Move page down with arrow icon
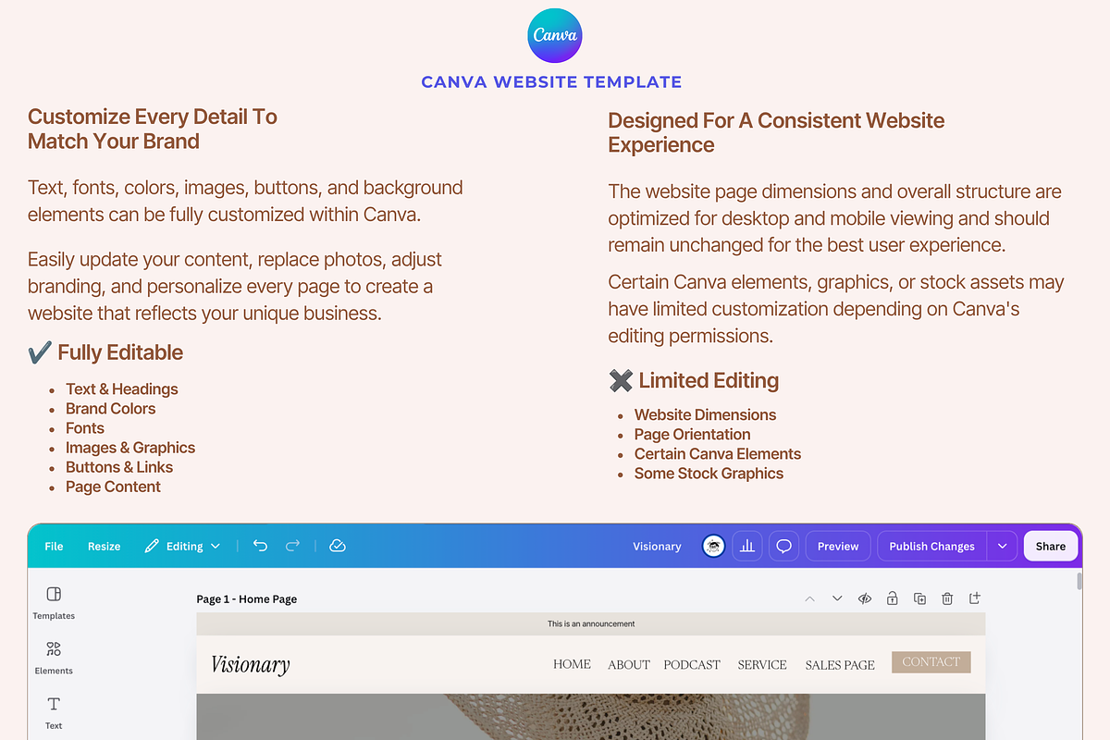This screenshot has height=740, width=1110. coord(837,598)
